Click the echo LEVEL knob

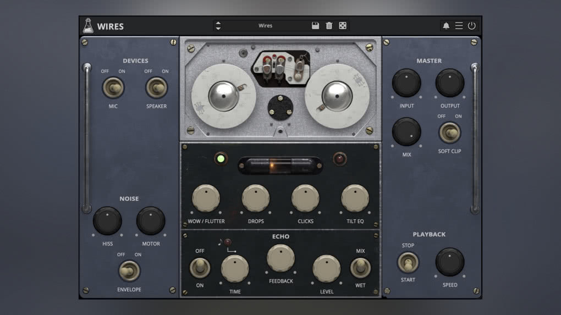point(326,268)
